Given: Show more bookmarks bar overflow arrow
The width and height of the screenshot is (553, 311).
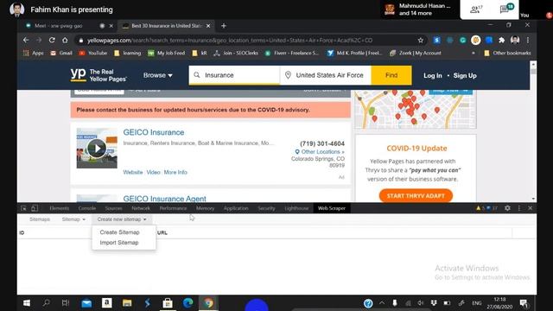Looking at the screenshot, I should [474, 53].
